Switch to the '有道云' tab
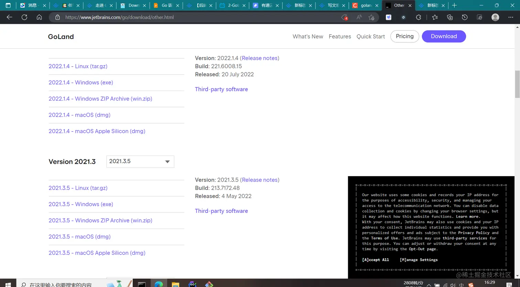The width and height of the screenshot is (520, 287). pos(267,5)
